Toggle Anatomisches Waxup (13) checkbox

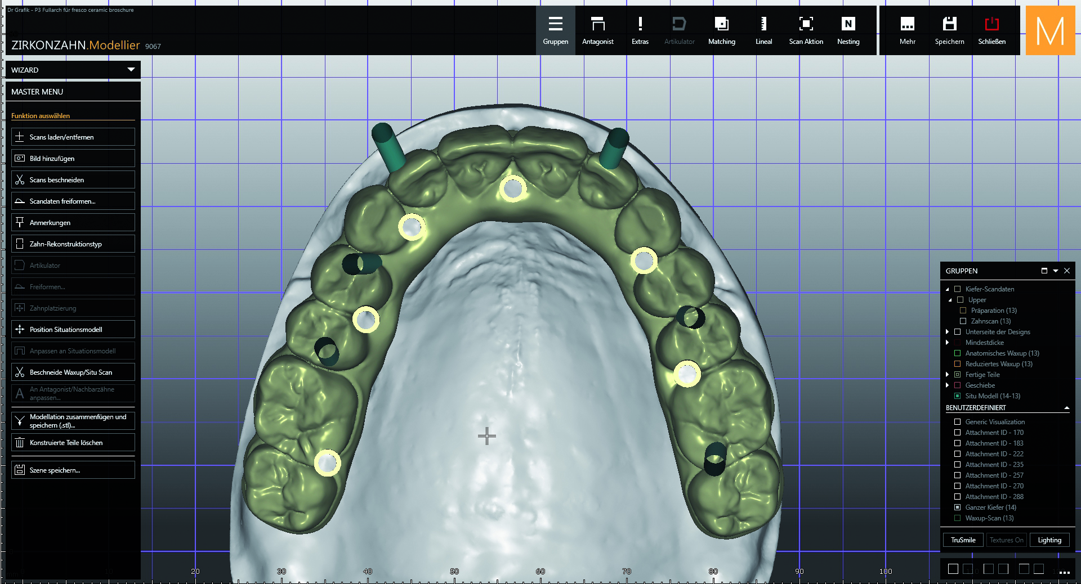tap(957, 353)
